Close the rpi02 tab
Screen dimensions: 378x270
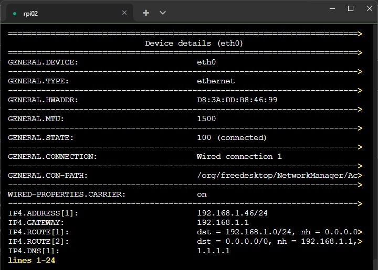pyautogui.click(x=124, y=13)
